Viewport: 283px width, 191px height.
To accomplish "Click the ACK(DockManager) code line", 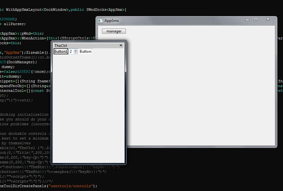I will 19,62.
